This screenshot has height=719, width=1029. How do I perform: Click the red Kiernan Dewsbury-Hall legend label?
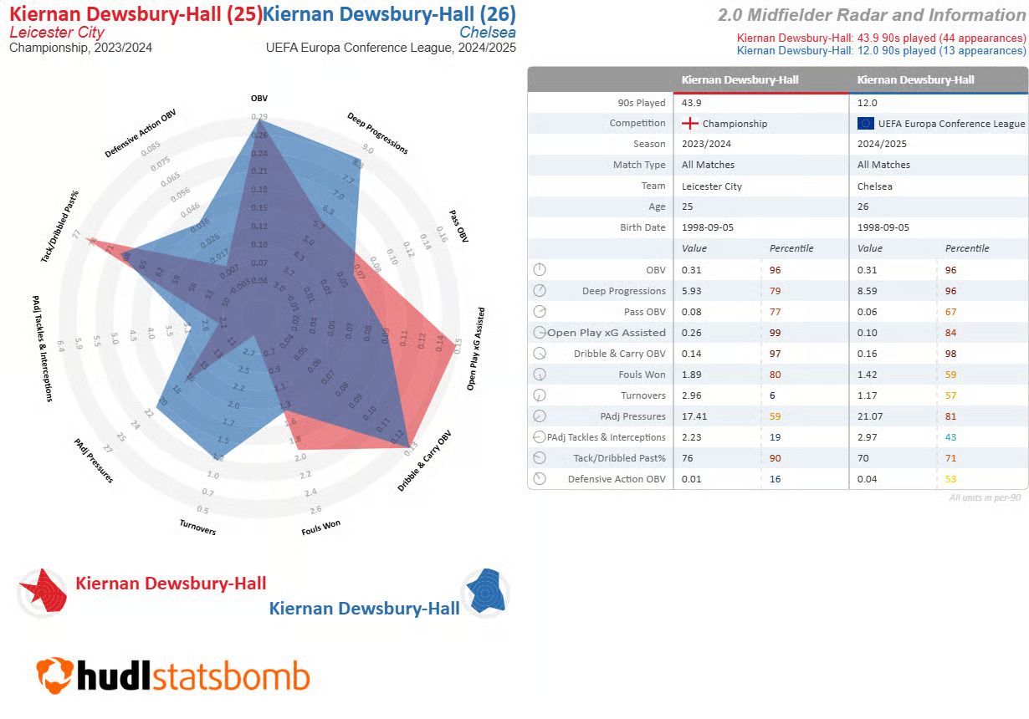click(x=171, y=584)
